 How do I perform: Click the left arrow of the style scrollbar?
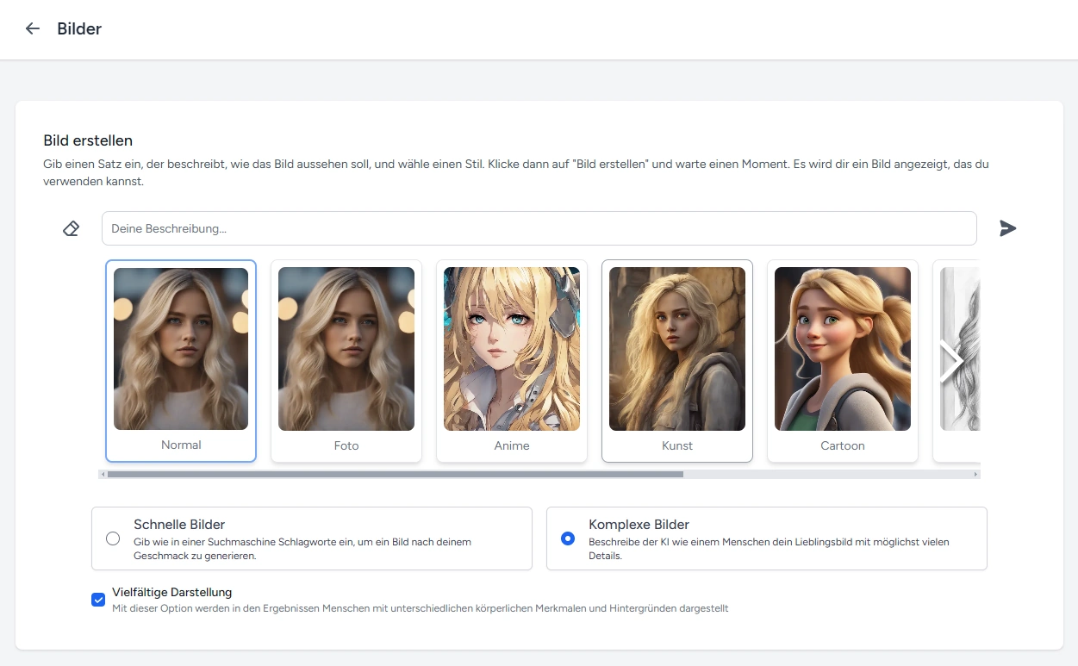pos(103,474)
